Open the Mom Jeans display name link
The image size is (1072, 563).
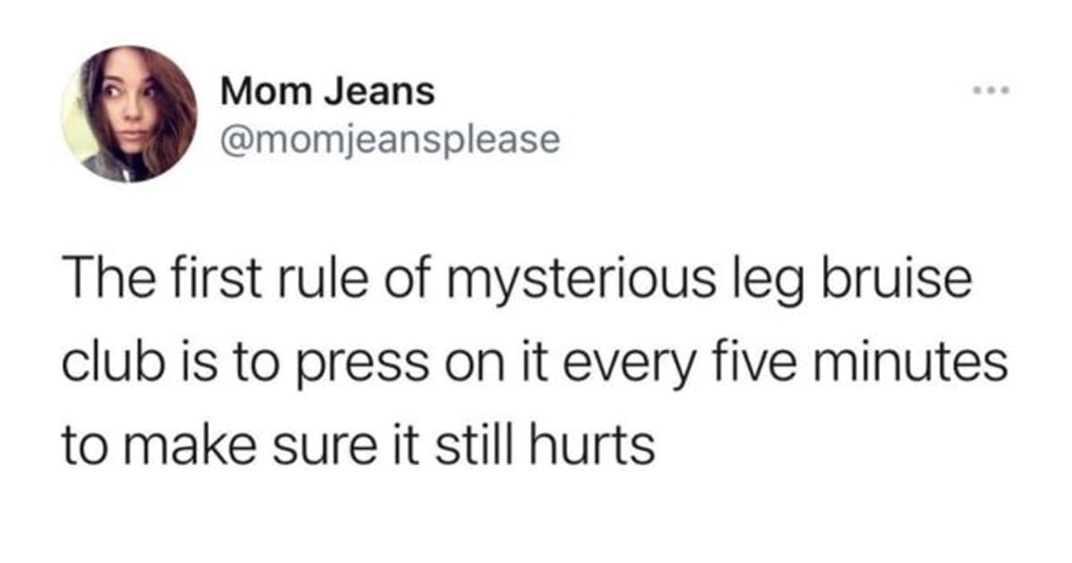[x=327, y=90]
